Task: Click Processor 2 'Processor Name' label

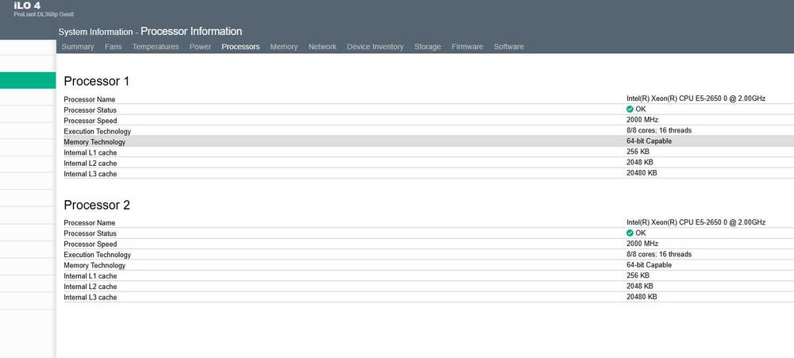Action: [90, 223]
